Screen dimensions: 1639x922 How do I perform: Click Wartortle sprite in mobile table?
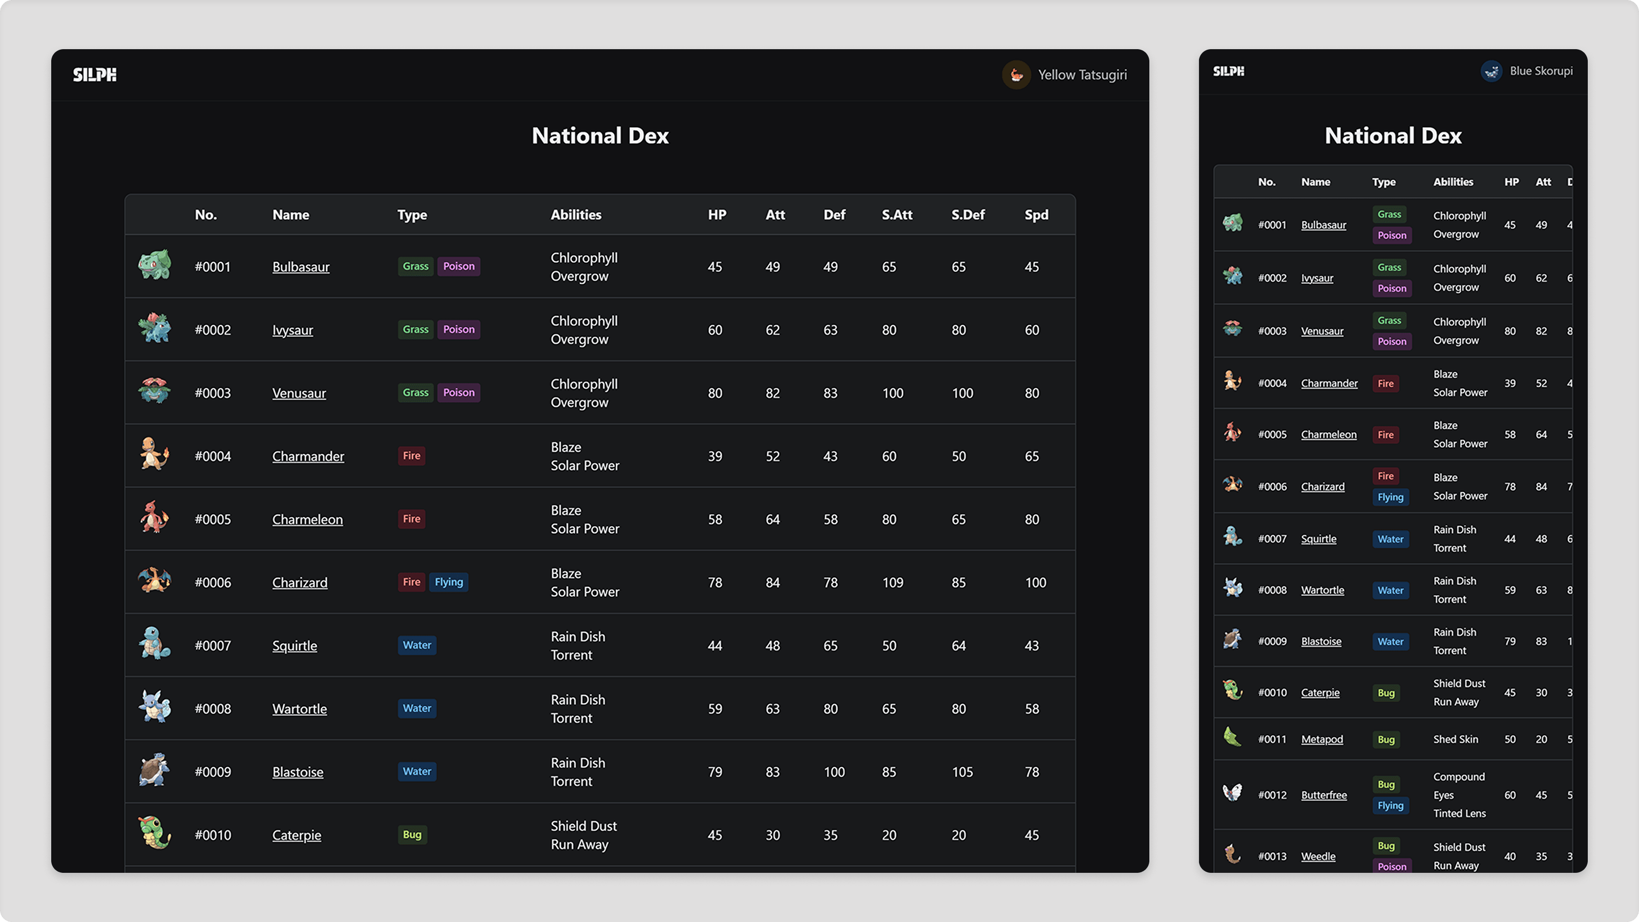(1232, 589)
